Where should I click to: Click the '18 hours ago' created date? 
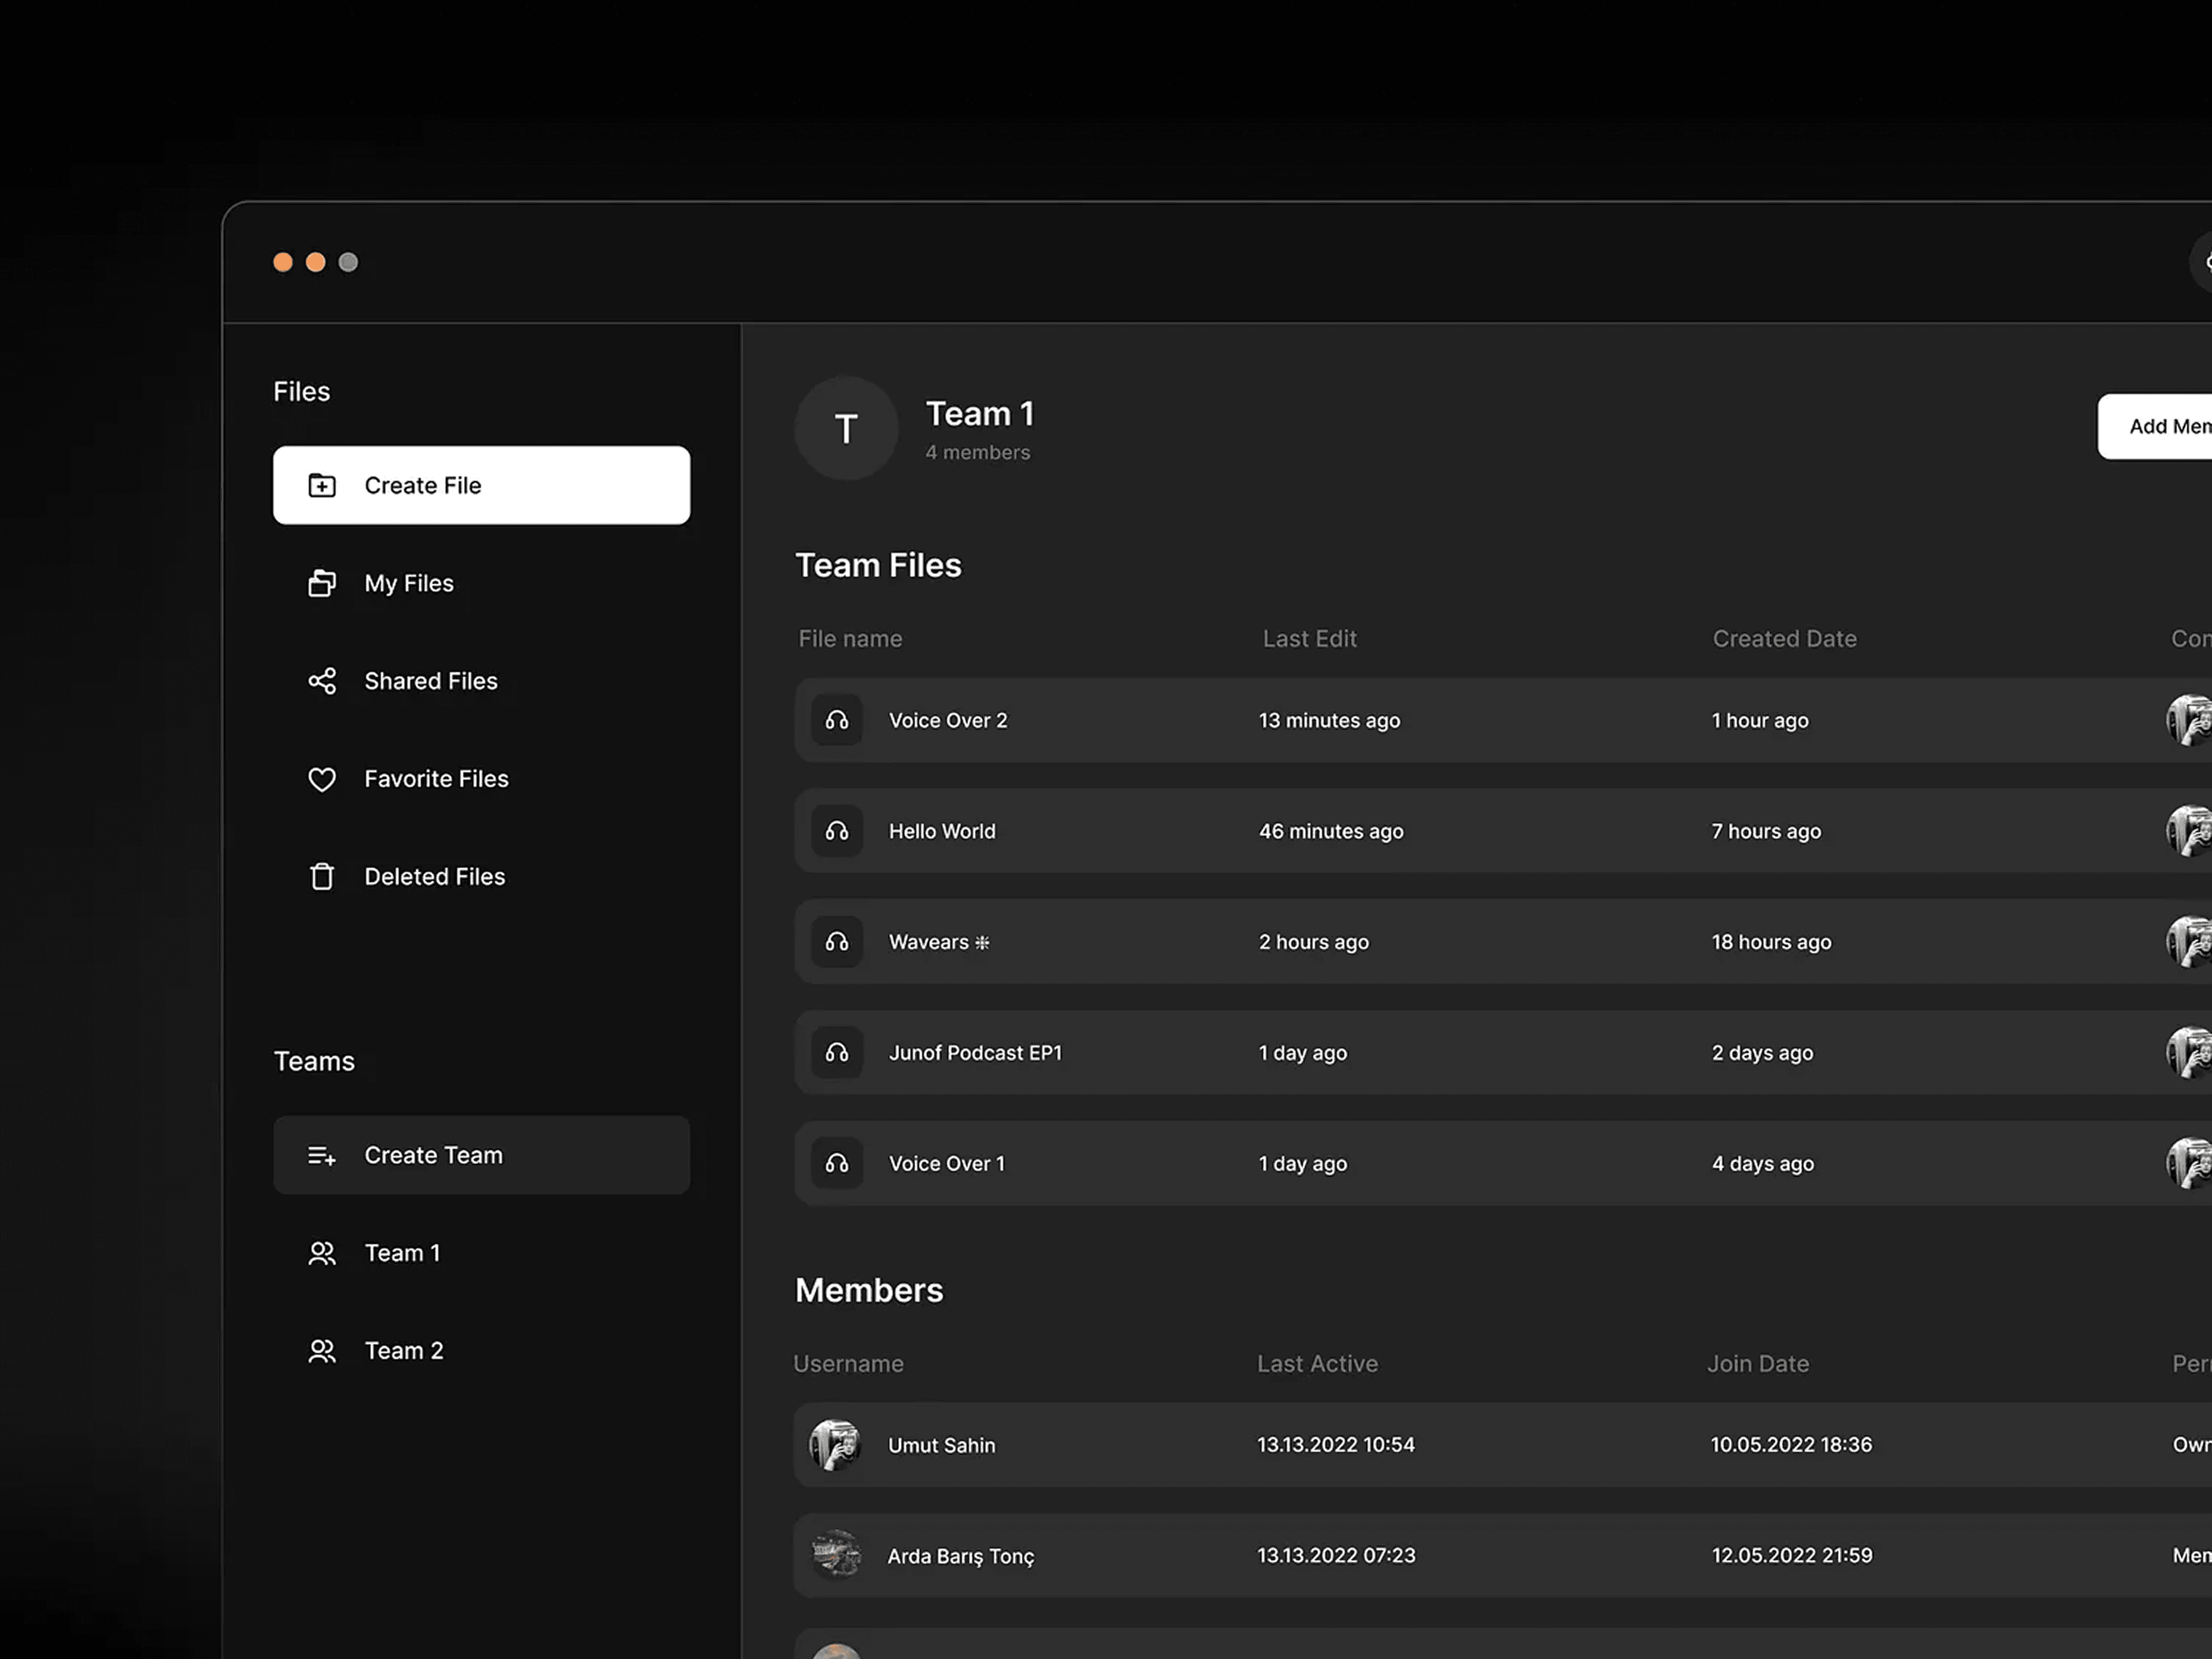click(x=1771, y=943)
